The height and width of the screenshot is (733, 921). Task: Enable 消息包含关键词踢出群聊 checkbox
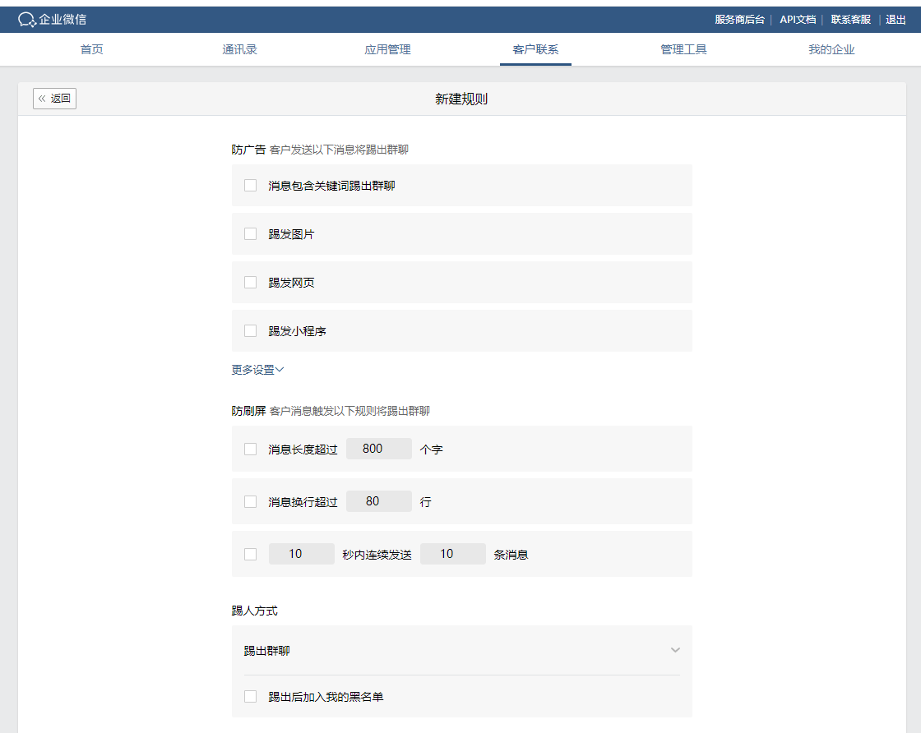(251, 186)
